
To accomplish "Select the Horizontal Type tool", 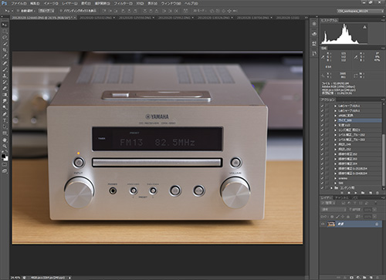I will [x=5, y=120].
